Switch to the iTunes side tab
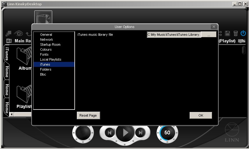This screenshot has width=249, height=149. [7, 54]
